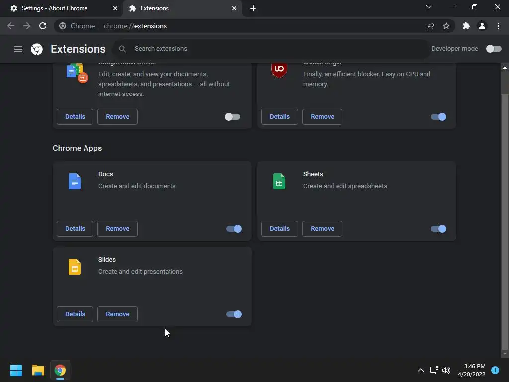Click the 'Create and edit documents' description
509x382 pixels.
pos(137,186)
